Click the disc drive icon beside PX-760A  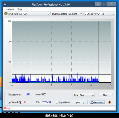pyautogui.click(x=6, y=14)
